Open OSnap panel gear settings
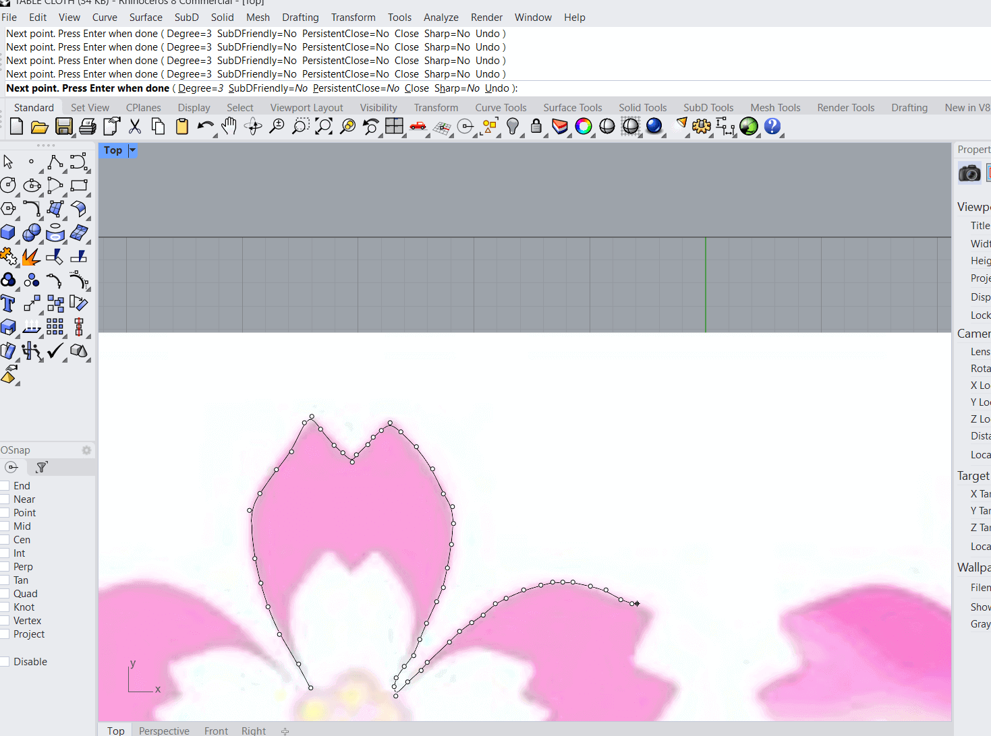991x736 pixels. [x=86, y=450]
